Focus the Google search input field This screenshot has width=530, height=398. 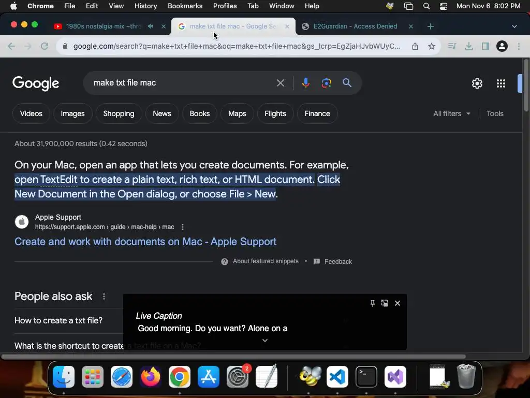click(183, 83)
